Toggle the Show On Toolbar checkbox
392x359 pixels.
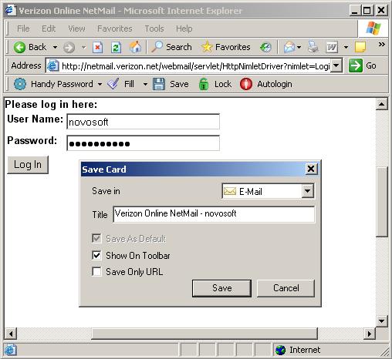(x=96, y=255)
